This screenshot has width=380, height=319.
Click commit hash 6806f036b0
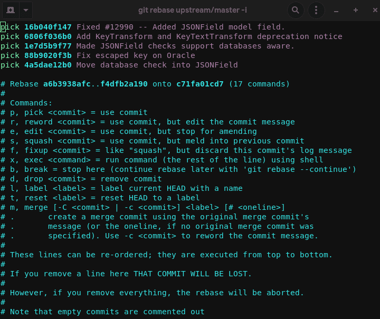pyautogui.click(x=48, y=36)
